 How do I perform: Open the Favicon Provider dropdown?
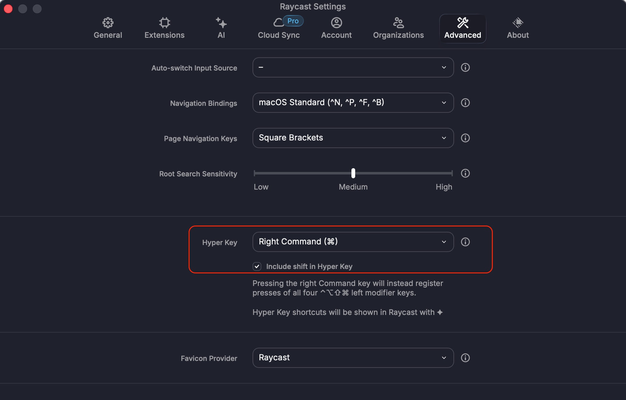353,358
